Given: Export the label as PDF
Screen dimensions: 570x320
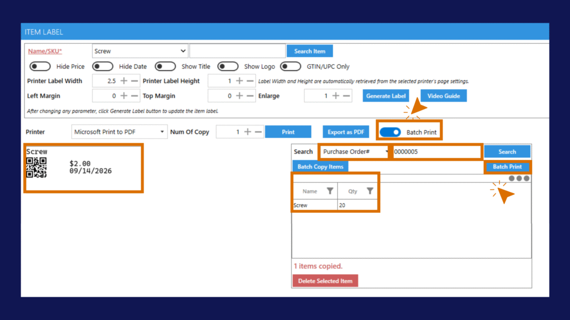Looking at the screenshot, I should click(x=346, y=132).
